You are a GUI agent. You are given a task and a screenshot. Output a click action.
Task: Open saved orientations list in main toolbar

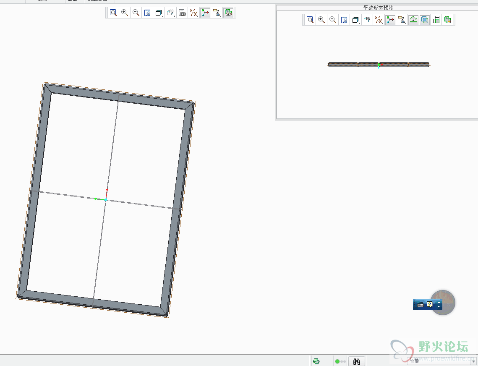pyautogui.click(x=170, y=13)
